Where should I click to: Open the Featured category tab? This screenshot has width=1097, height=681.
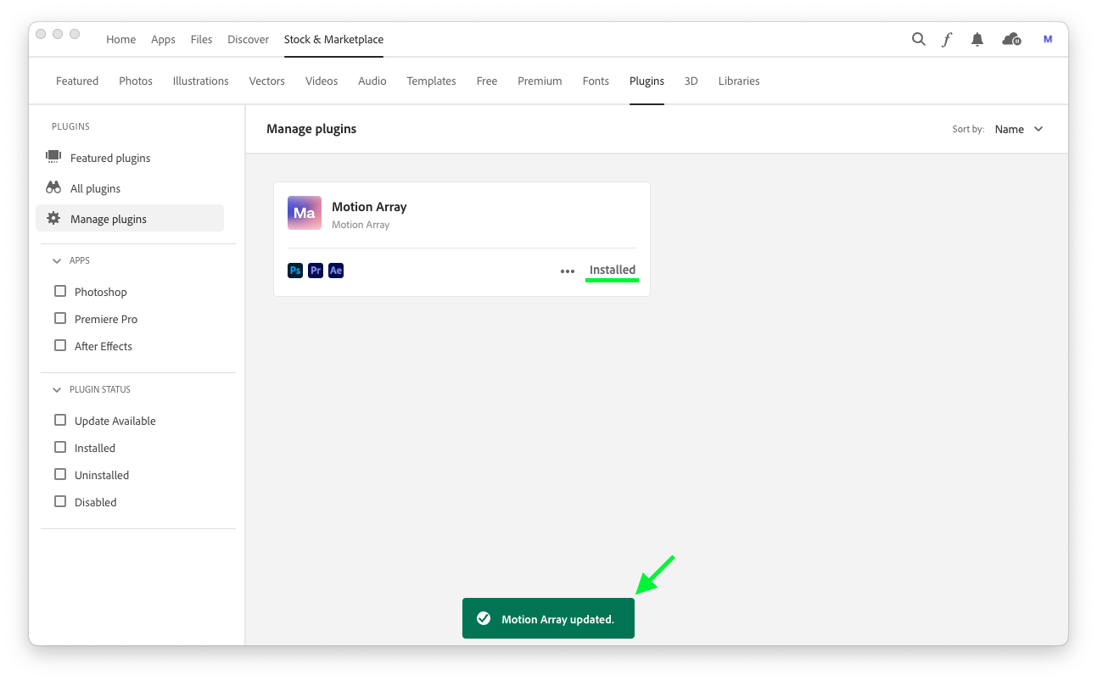click(77, 81)
